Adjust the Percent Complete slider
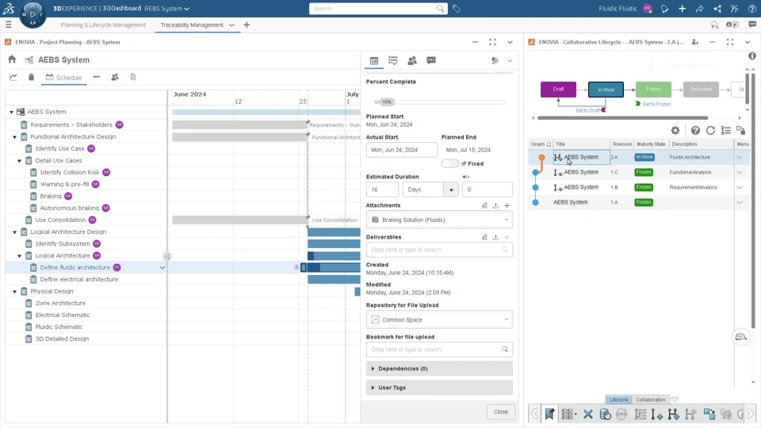 387,102
